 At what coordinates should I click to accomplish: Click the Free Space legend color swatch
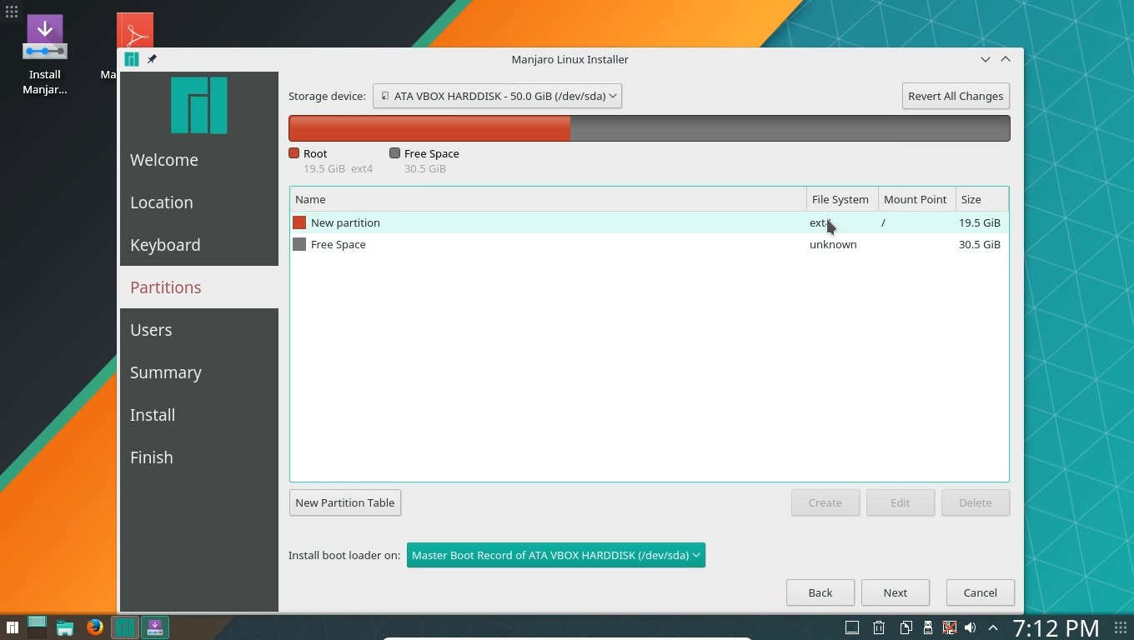click(x=394, y=153)
